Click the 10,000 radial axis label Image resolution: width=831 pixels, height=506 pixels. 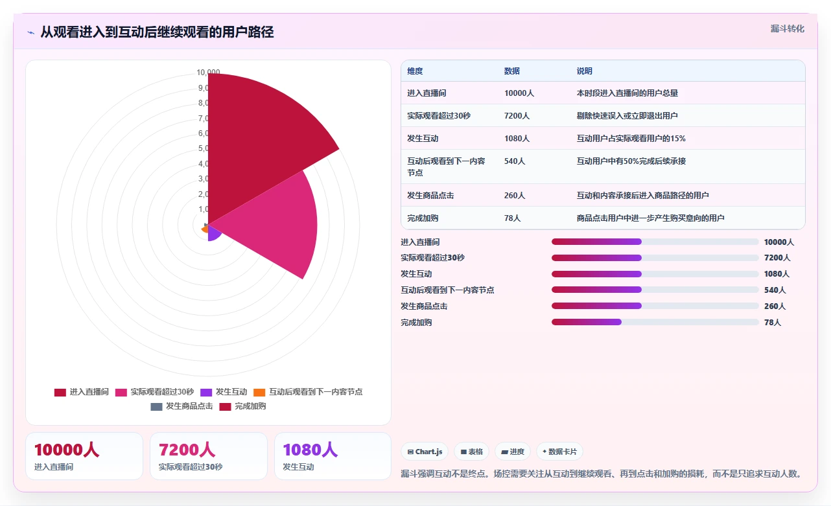208,73
